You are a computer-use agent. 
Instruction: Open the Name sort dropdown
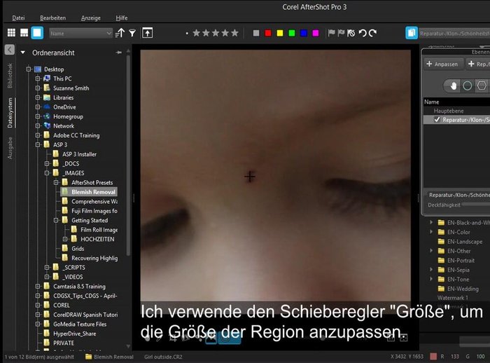80,33
